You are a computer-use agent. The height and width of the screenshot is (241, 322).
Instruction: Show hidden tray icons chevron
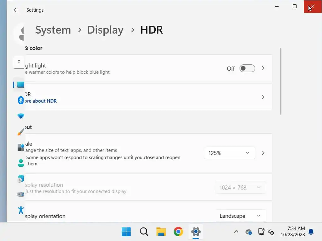pos(236,232)
